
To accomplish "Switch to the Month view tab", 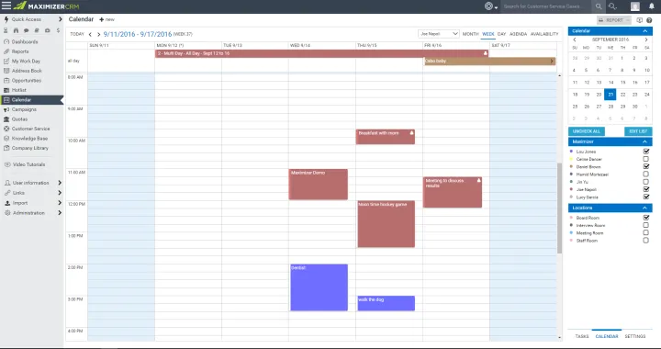I will tap(470, 34).
